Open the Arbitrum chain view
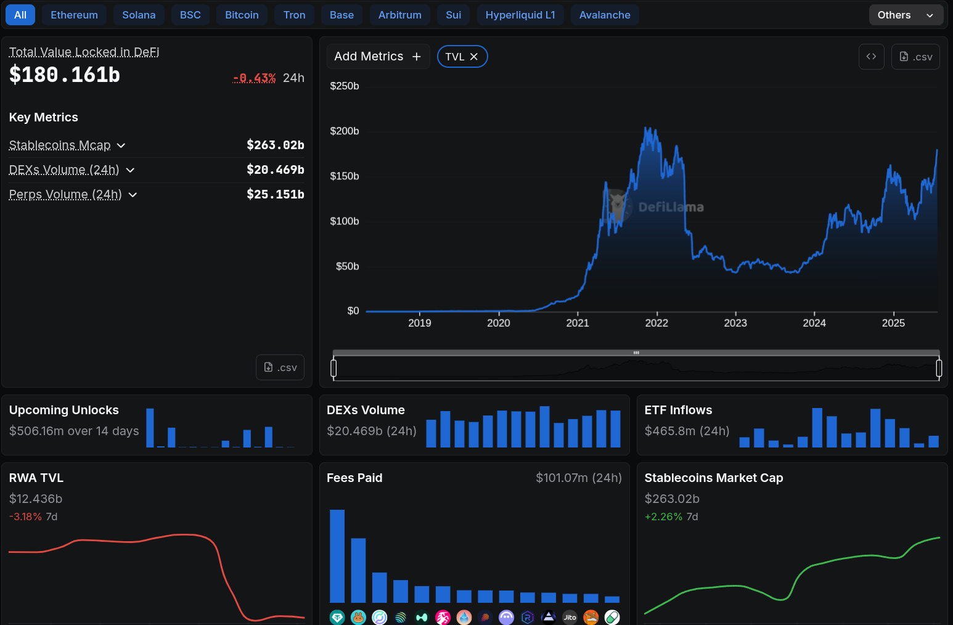Viewport: 953px width, 625px height. [x=399, y=15]
